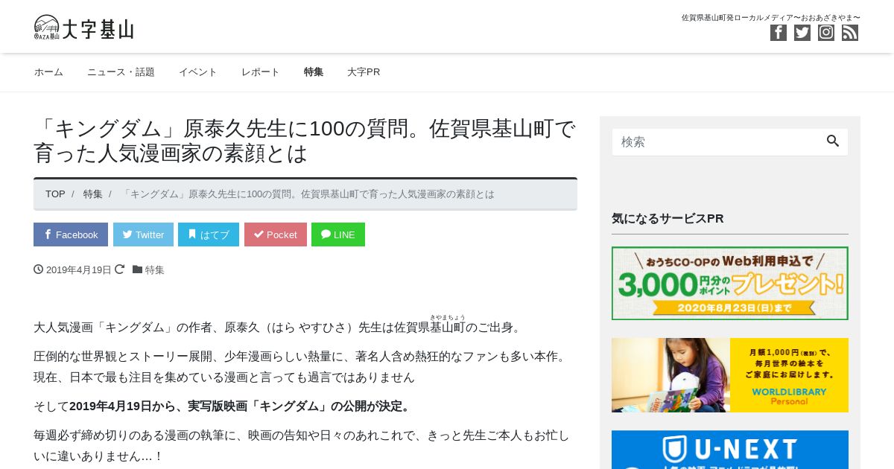Open イベント menu item
Screen dimensions: 894x469
pos(198,72)
